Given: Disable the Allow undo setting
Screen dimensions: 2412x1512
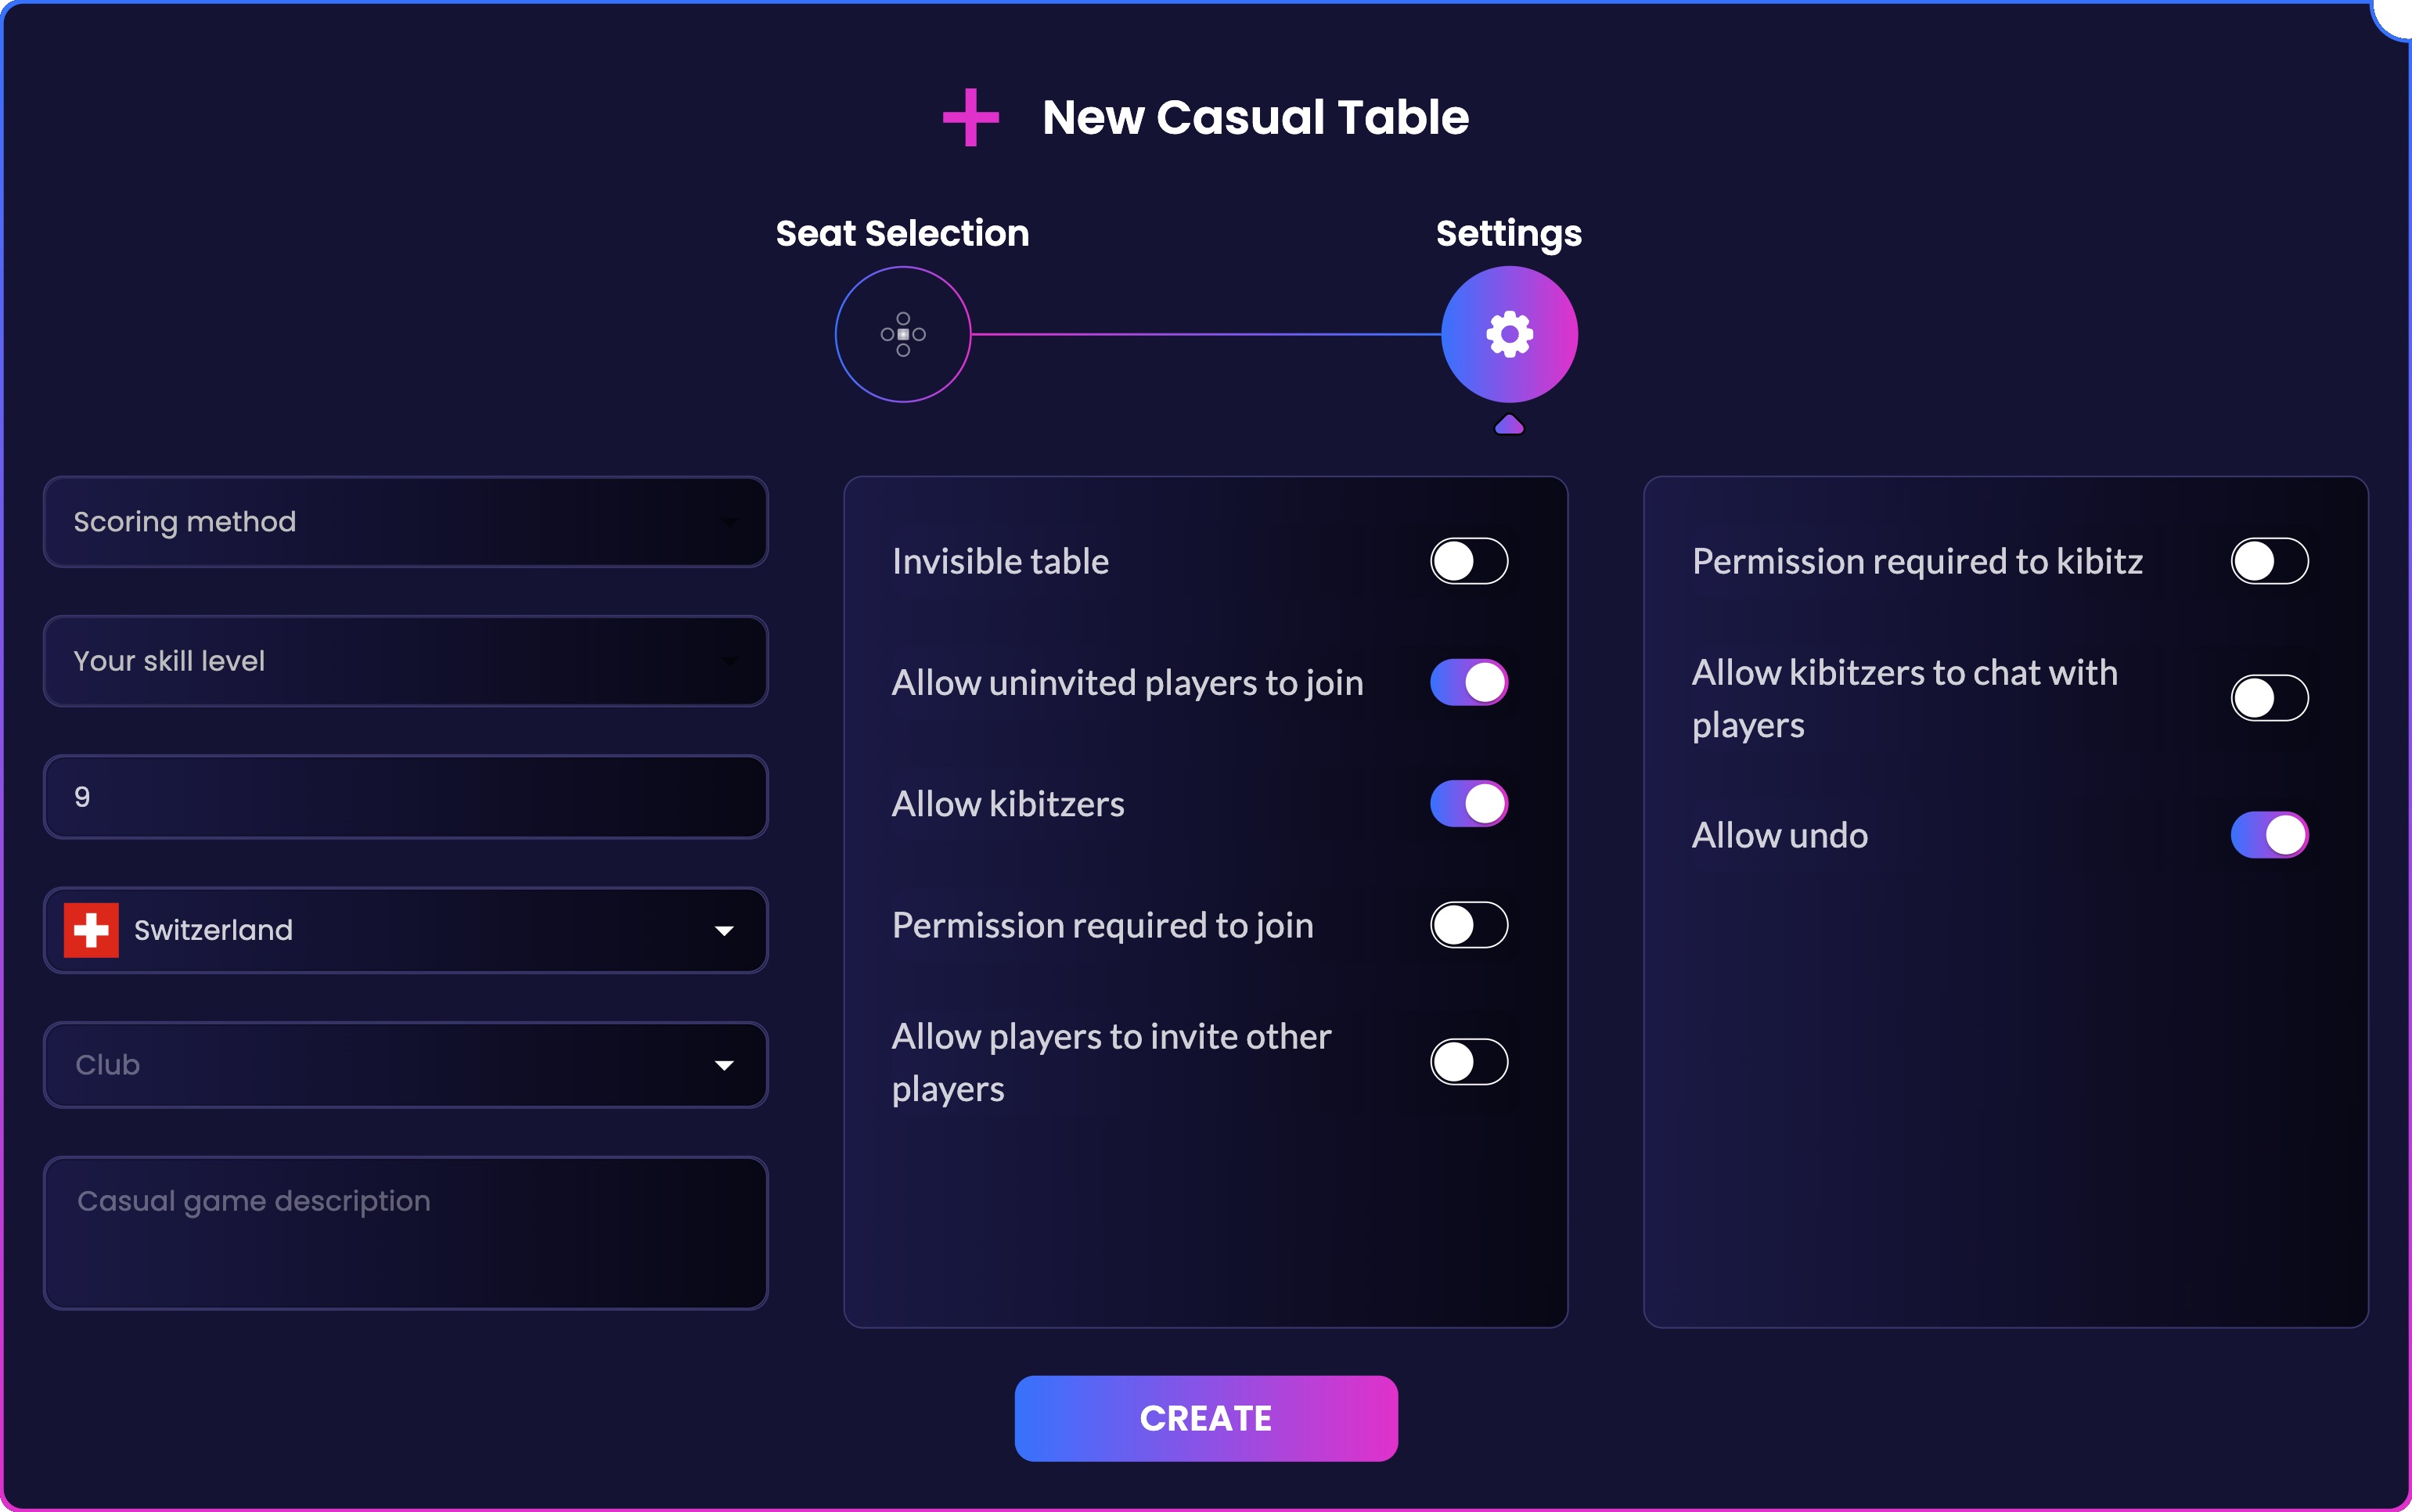Looking at the screenshot, I should pos(2269,835).
